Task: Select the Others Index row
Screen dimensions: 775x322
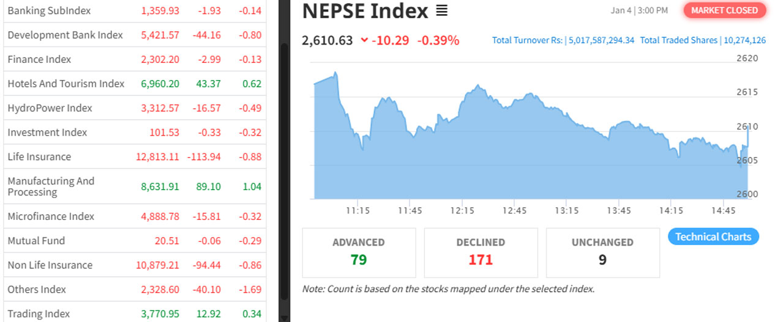Action: (x=36, y=290)
